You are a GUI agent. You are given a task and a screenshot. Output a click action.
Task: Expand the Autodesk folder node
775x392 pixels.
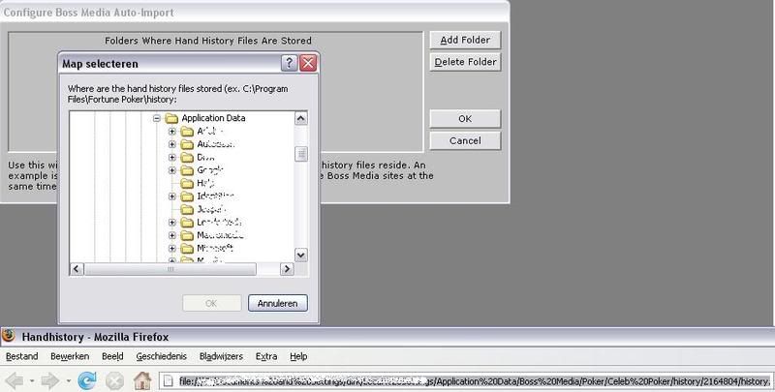coord(172,144)
